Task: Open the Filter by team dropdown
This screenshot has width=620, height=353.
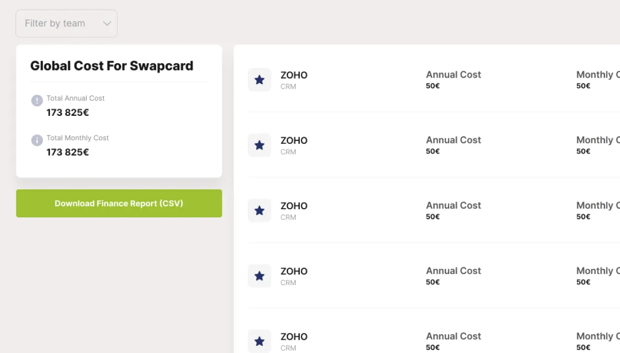Action: (67, 23)
